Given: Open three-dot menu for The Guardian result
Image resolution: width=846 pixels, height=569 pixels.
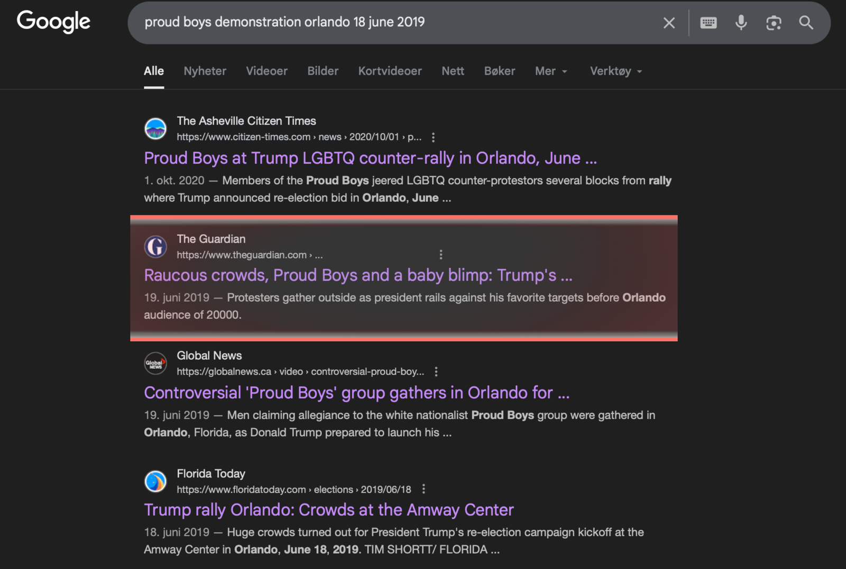Looking at the screenshot, I should coord(440,255).
